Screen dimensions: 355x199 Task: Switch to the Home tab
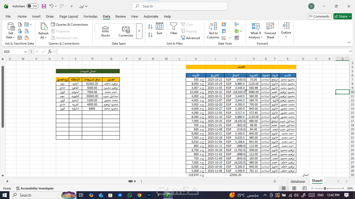click(22, 16)
